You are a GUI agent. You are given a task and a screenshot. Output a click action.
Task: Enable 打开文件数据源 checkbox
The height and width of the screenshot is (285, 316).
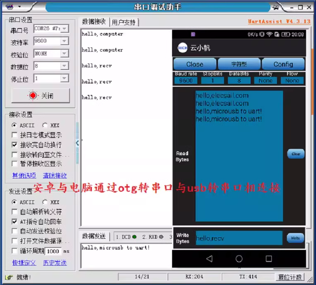coord(14,241)
